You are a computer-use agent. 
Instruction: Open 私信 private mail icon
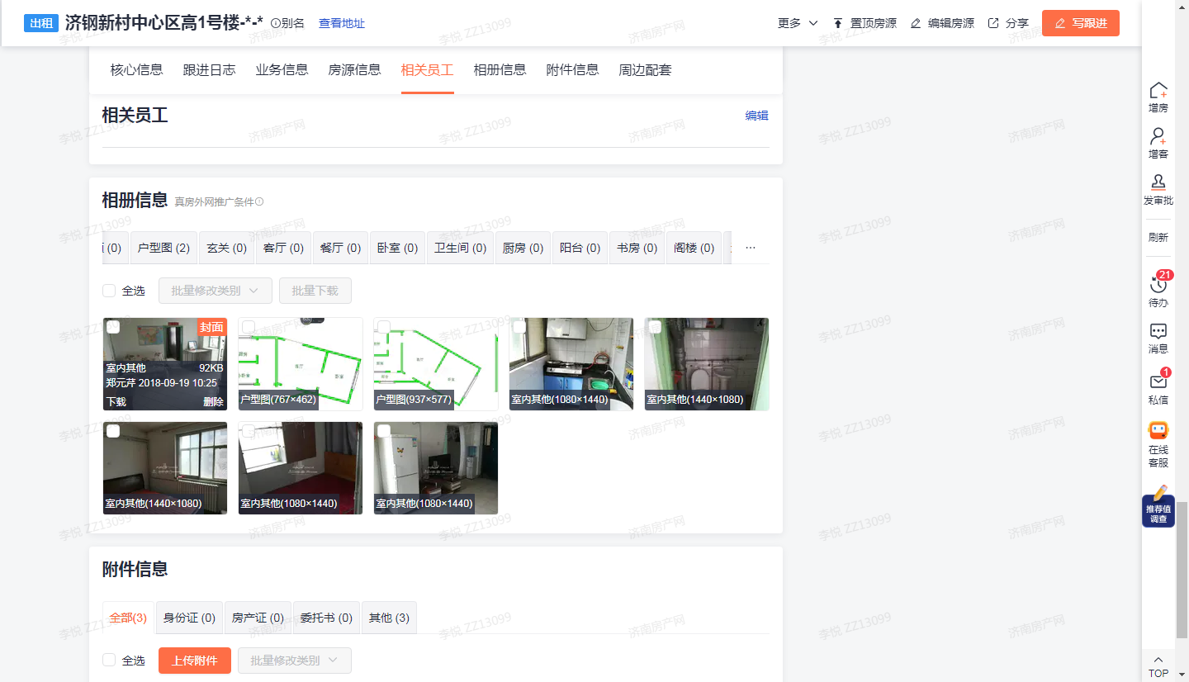[x=1158, y=381]
